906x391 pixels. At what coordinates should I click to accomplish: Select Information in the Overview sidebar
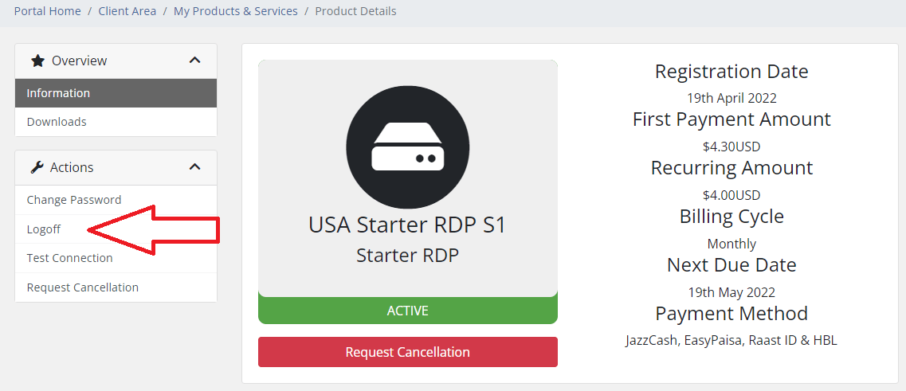(x=116, y=93)
